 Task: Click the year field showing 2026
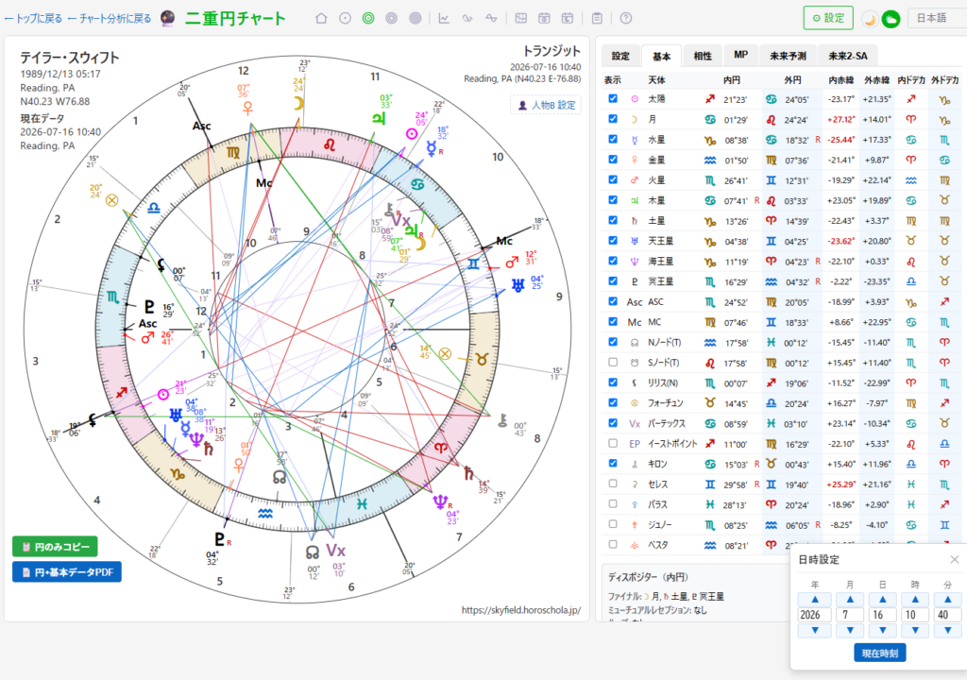815,615
